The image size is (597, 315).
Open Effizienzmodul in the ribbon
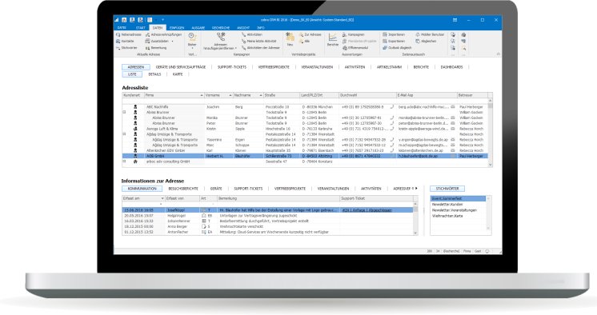(355, 48)
